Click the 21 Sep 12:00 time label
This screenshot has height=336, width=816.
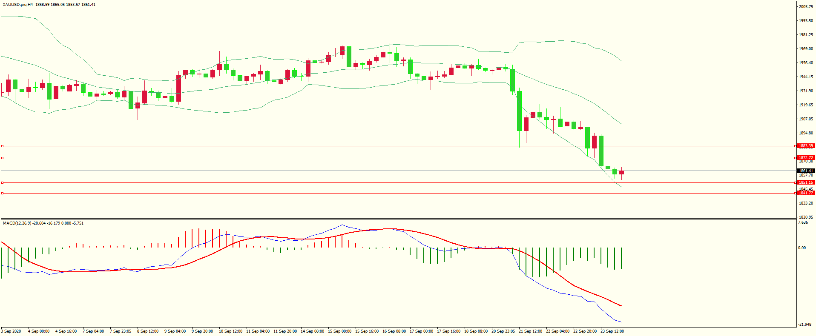tap(530, 331)
